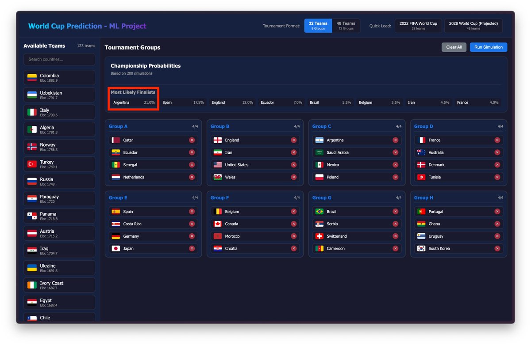Viewport: 531px width, 345px height.
Task: Choose Iraq in the team list
Action: [59, 250]
